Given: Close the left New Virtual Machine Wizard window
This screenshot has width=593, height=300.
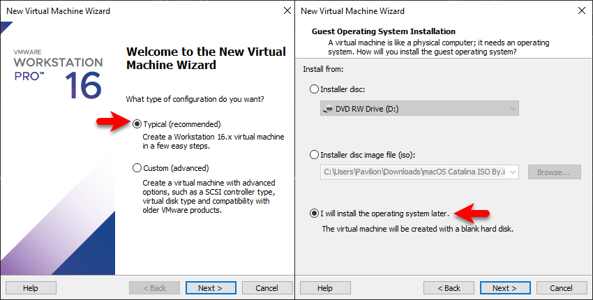Looking at the screenshot, I should (x=287, y=10).
